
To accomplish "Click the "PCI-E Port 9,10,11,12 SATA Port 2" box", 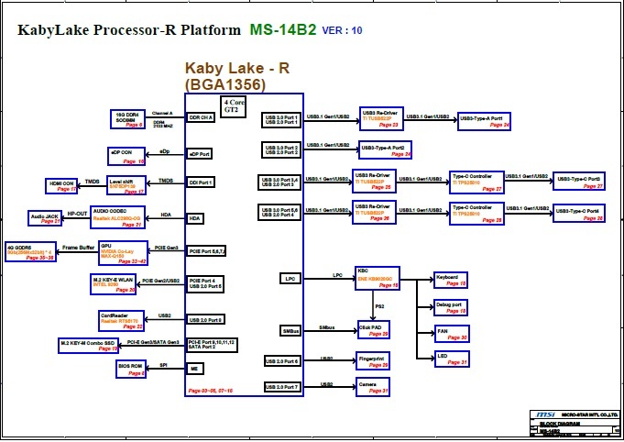I will 212,345.
